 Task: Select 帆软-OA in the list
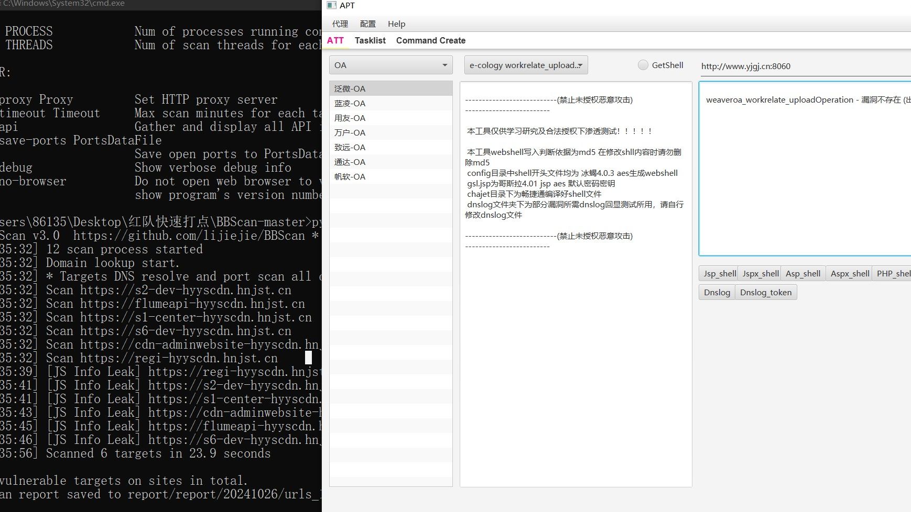coord(391,176)
